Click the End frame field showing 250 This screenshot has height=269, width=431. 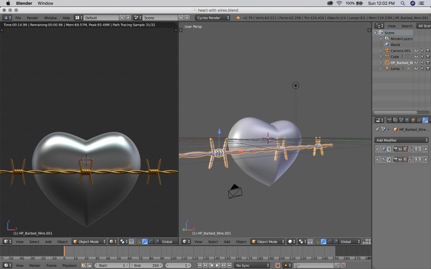click(x=147, y=265)
